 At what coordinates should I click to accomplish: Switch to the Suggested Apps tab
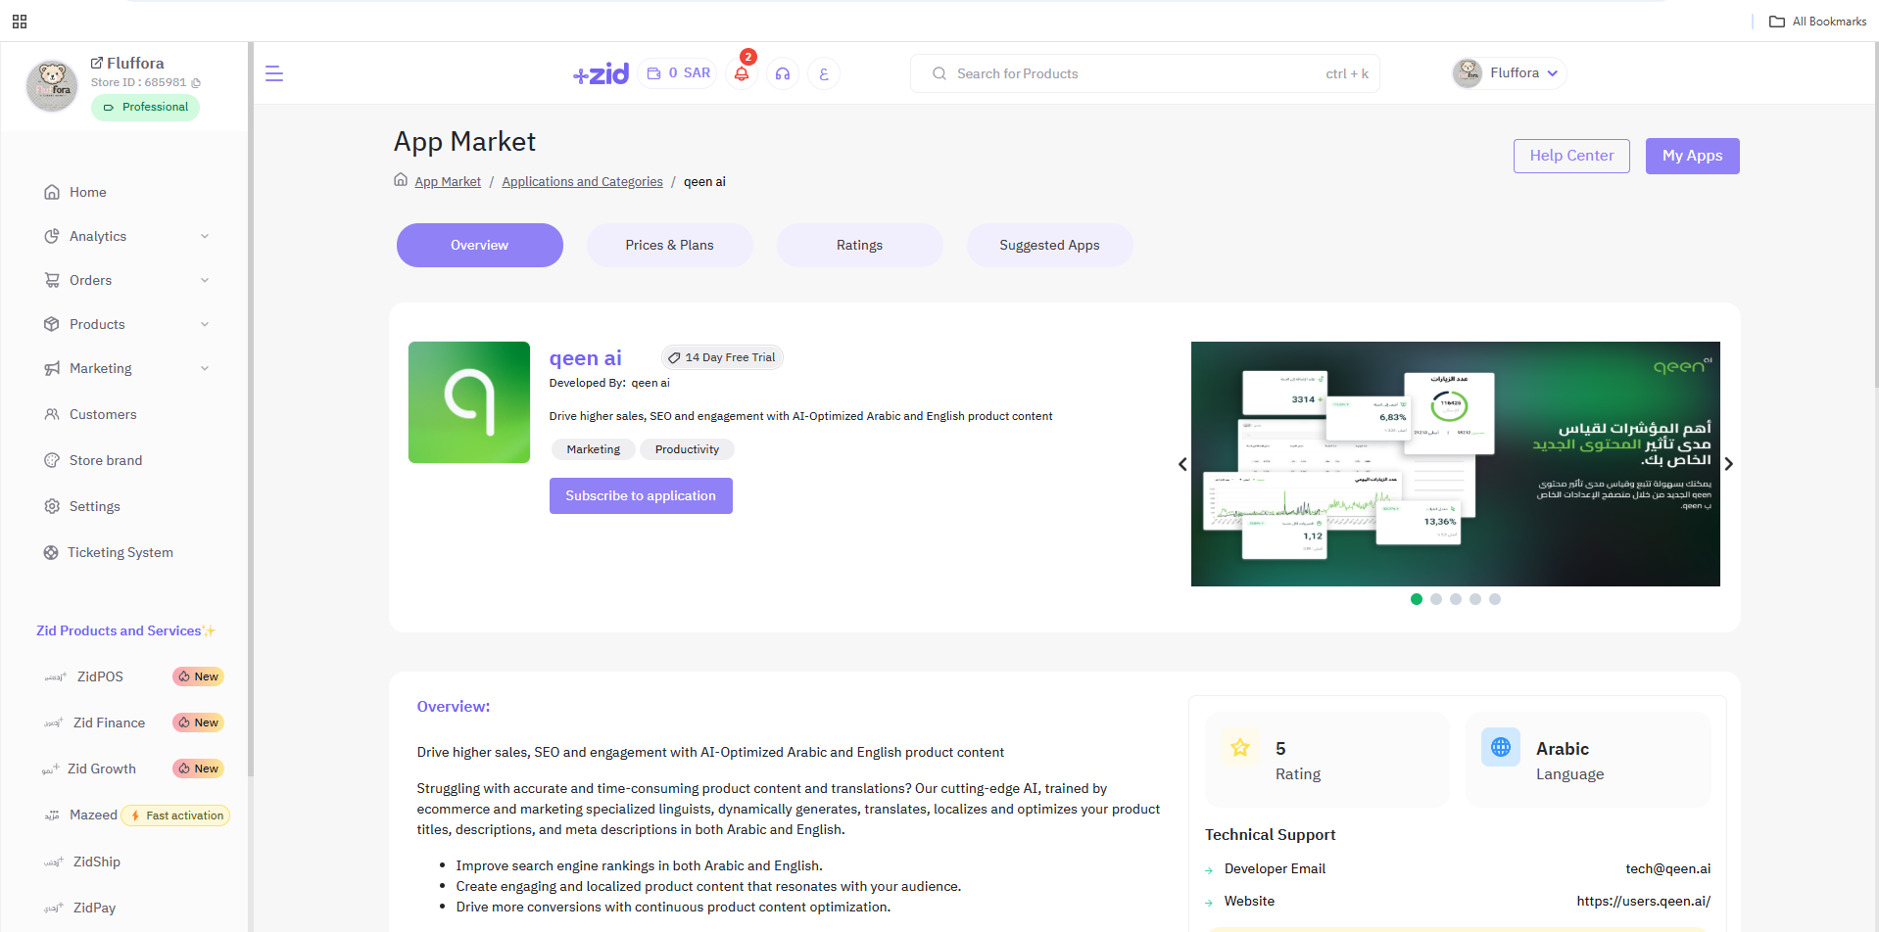coord(1050,245)
